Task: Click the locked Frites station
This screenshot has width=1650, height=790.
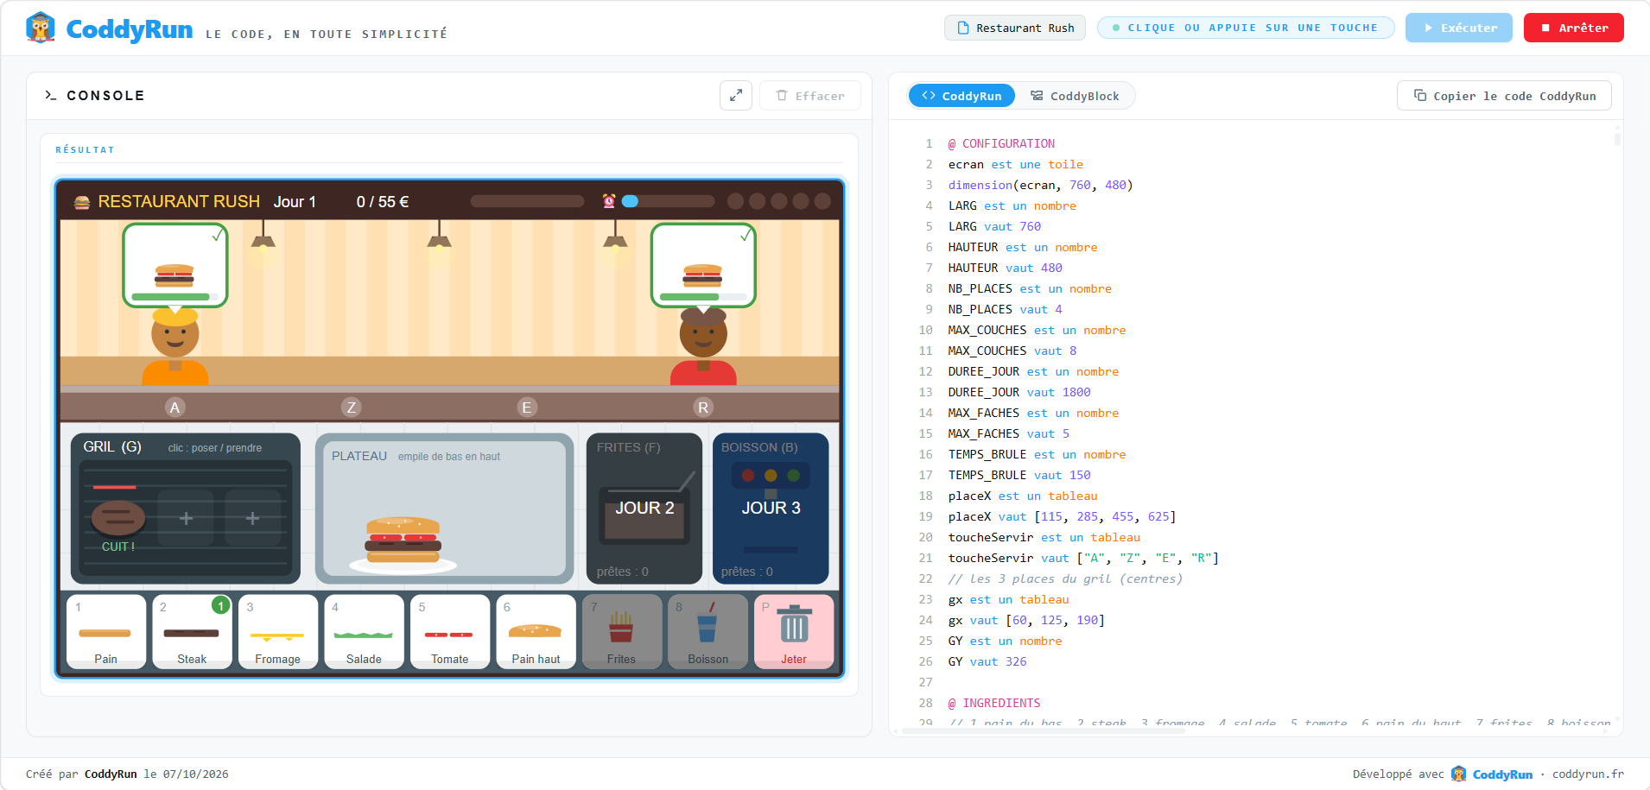Action: [644, 509]
